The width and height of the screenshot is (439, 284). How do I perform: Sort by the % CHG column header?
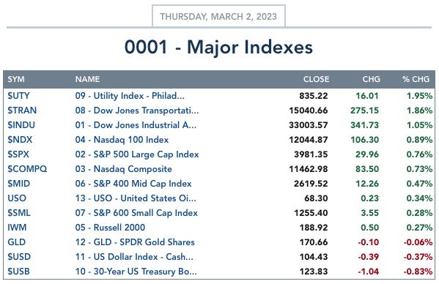[x=416, y=79]
